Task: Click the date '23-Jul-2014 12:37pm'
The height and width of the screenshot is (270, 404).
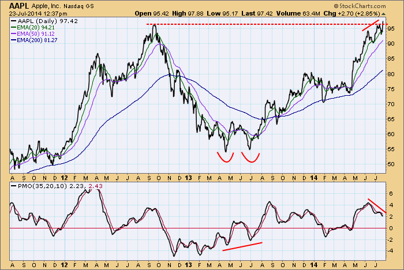Action: [x=38, y=14]
